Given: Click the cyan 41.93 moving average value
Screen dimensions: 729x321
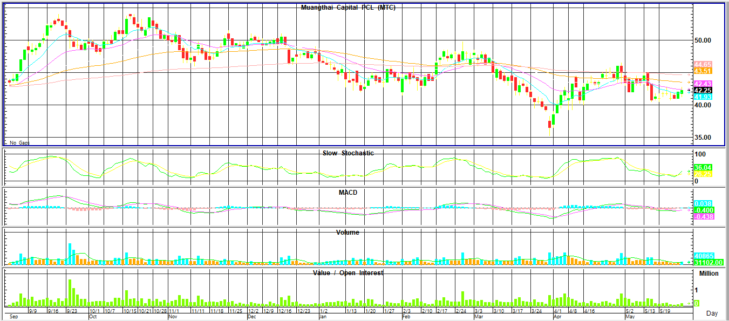Looking at the screenshot, I should pyautogui.click(x=703, y=97).
